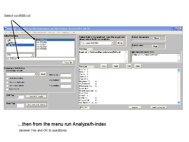Click the Search button below The List
The height and width of the screenshot is (142, 189).
point(135,107)
